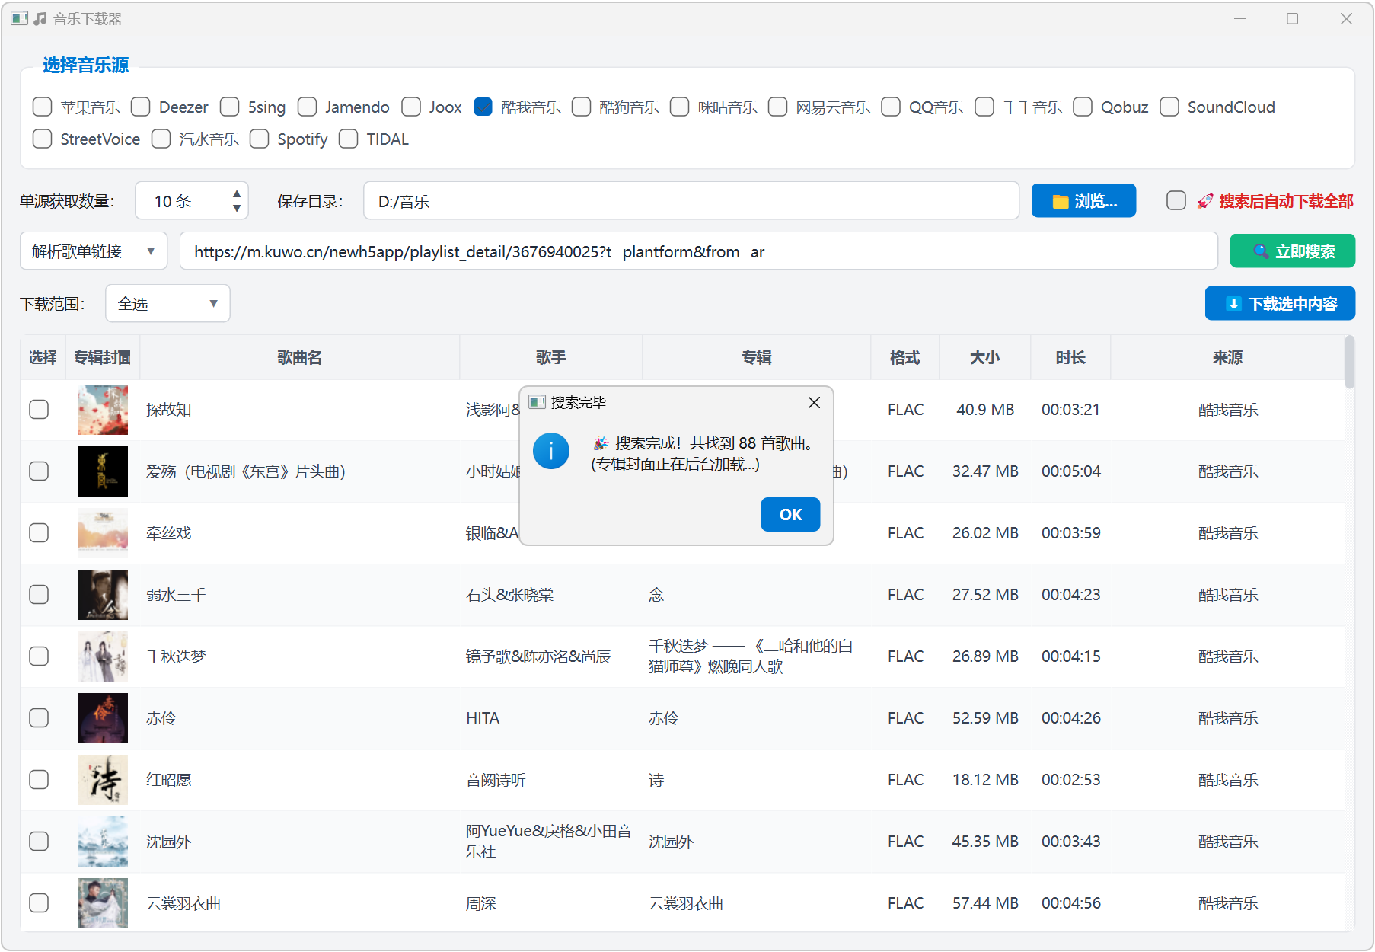1375x952 pixels.
Task: Select the checkbox for 千秋迭梦 row
Action: pos(39,656)
